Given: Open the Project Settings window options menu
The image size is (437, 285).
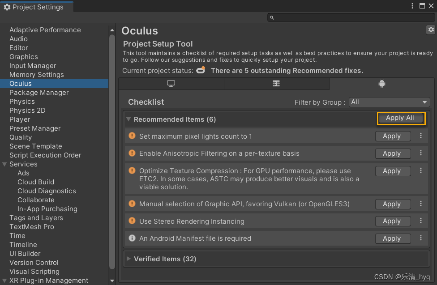Looking at the screenshot, I should pyautogui.click(x=412, y=6).
